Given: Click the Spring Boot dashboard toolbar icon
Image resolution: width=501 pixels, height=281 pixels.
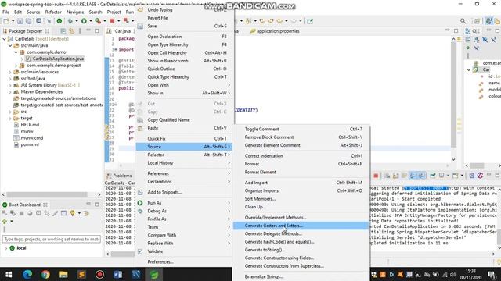Looking at the screenshot, I should point(59,21).
